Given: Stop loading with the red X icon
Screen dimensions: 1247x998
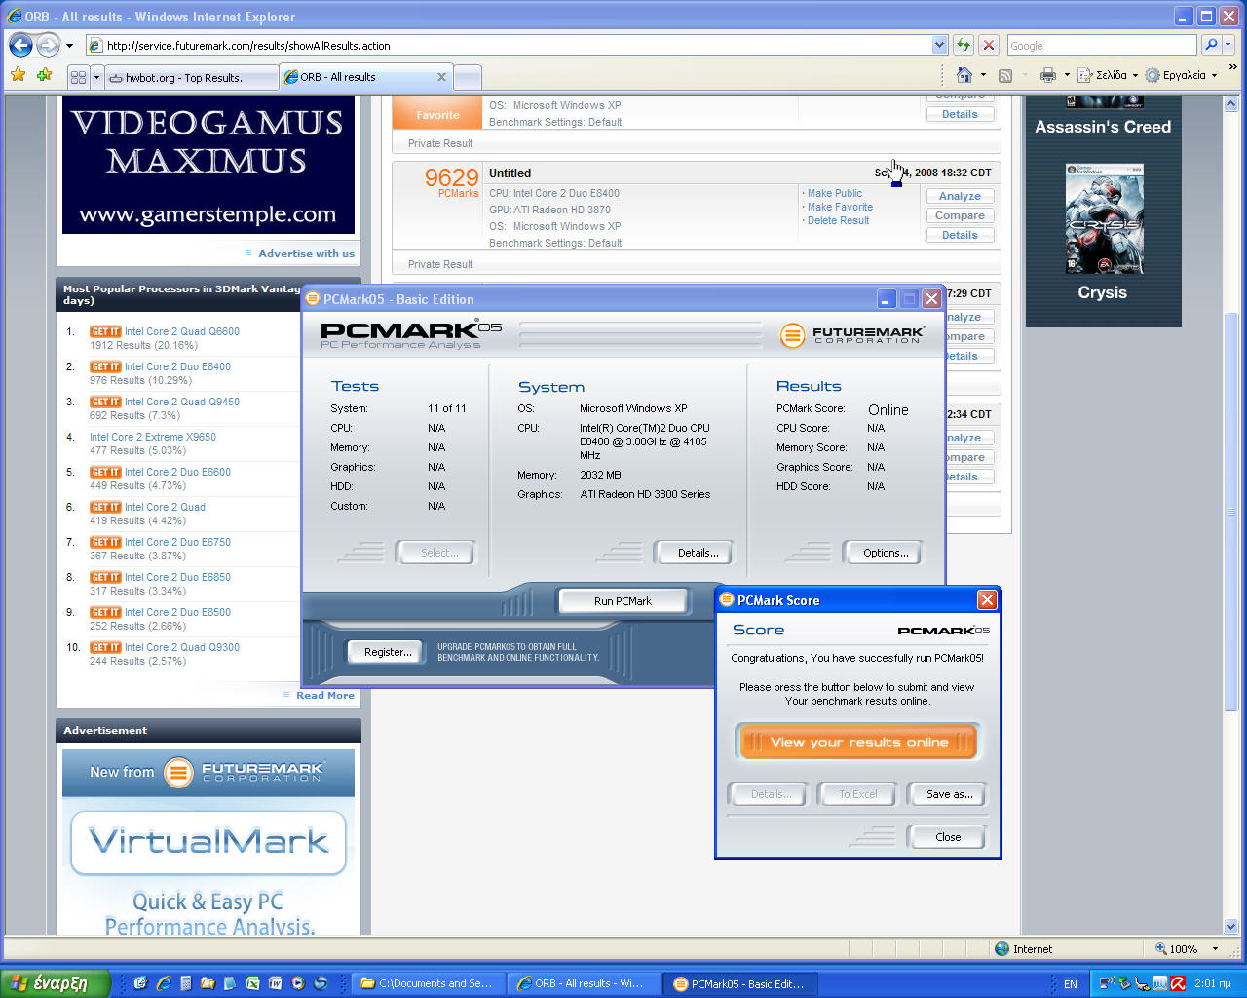Looking at the screenshot, I should (x=989, y=45).
